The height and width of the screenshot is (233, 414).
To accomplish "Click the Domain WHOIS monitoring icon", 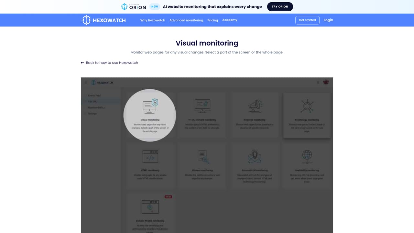I will pyautogui.click(x=150, y=207).
